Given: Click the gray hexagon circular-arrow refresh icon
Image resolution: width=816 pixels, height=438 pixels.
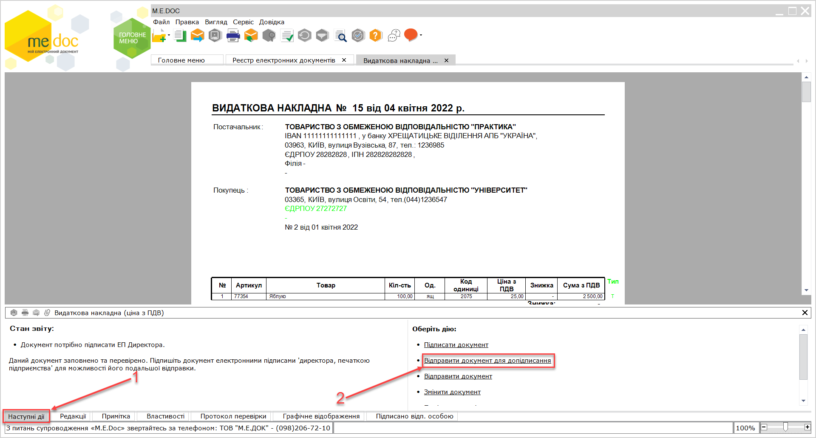Looking at the screenshot, I should click(x=304, y=36).
